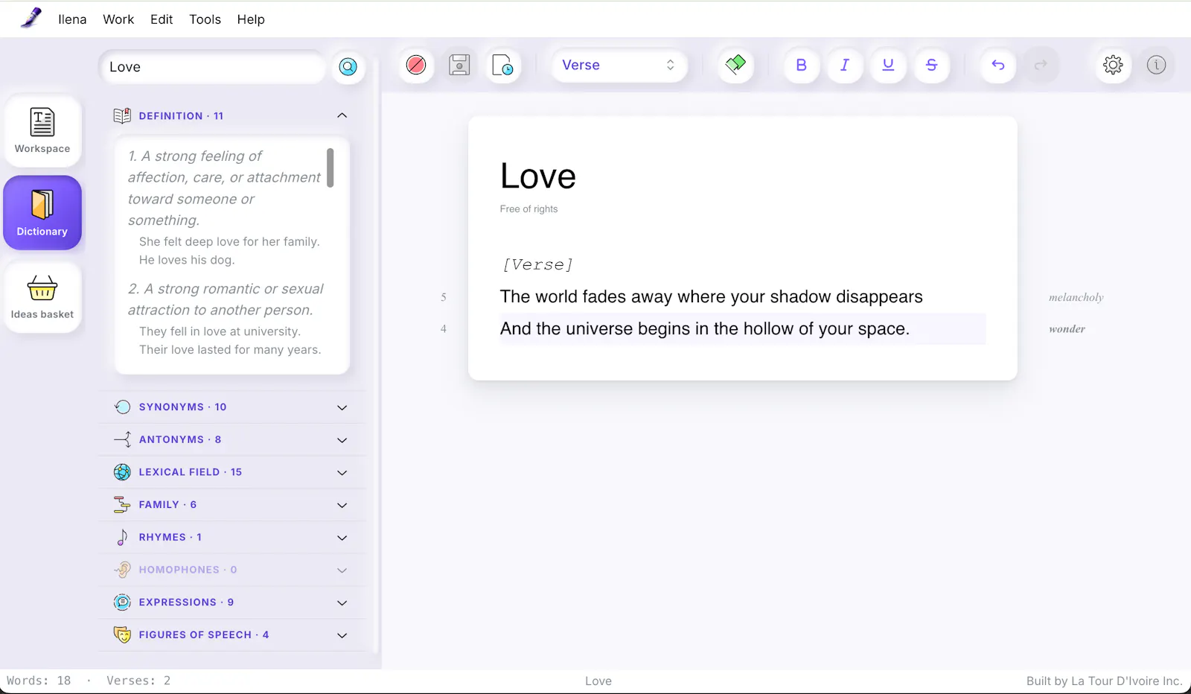Screen dimensions: 1191x694
Task: Click the Rhymes music note icon
Action: click(x=122, y=537)
